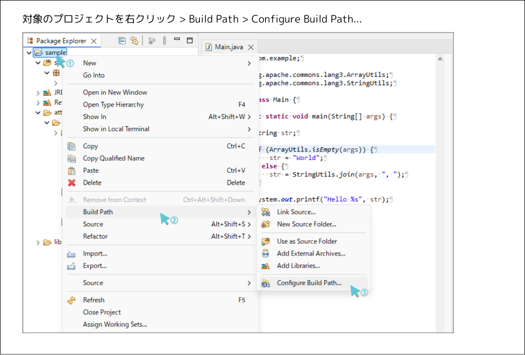The image size is (525, 355).
Task: Click the red Delete icon
Action: click(72, 183)
